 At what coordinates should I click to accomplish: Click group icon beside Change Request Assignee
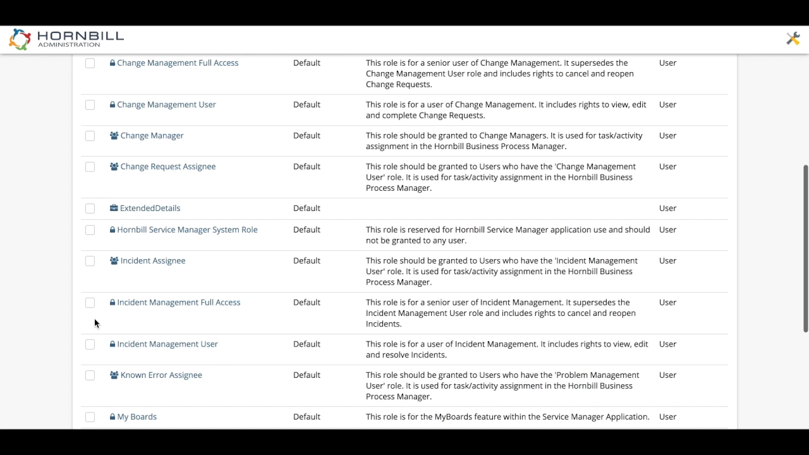(114, 167)
